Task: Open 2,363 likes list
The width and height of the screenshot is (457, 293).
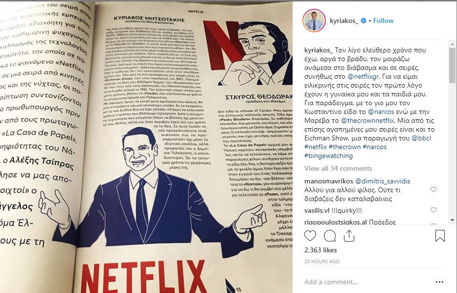Action: (x=320, y=250)
